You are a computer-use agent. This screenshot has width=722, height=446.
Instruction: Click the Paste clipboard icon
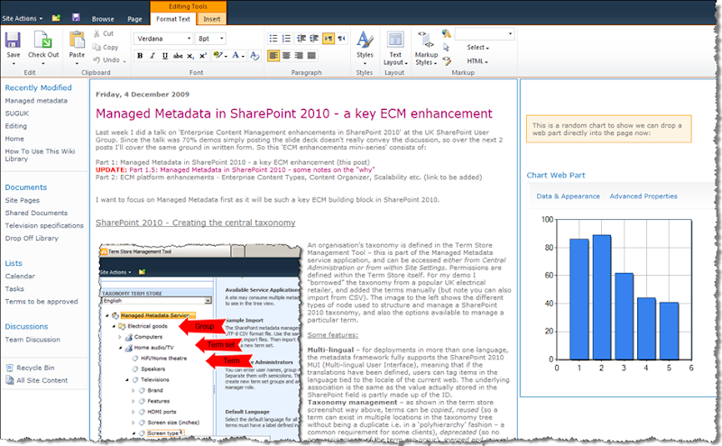pos(77,40)
